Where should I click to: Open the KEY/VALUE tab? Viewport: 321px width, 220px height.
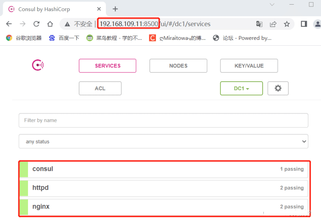(249, 66)
